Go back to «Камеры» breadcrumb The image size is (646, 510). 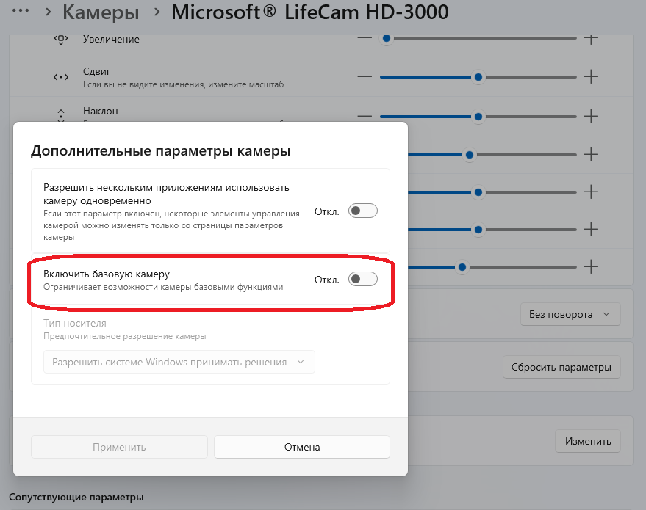[x=101, y=12]
